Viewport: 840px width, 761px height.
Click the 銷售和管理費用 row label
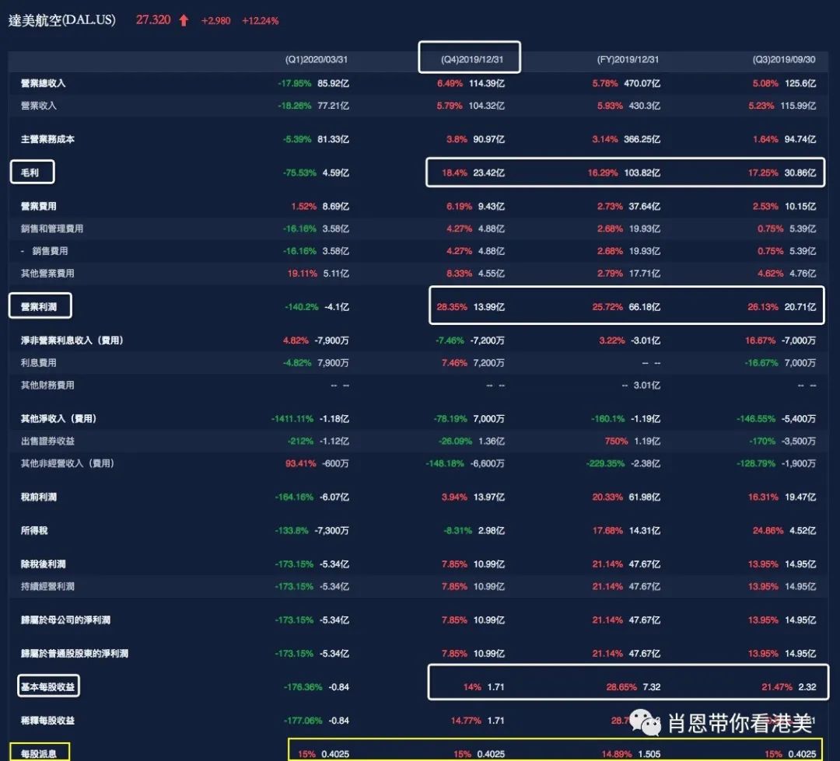[x=52, y=229]
